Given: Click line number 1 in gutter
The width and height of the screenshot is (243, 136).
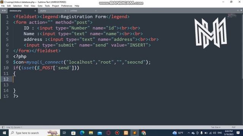Looking at the screenshot, I should click(x=7, y=17).
